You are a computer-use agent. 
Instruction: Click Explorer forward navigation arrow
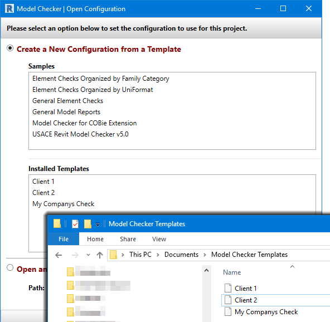[x=75, y=255]
